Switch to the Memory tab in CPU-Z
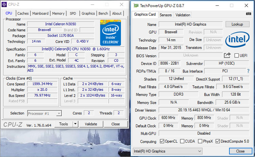Image resolution: width=255 pixels, height=157 pixels. click(58, 14)
